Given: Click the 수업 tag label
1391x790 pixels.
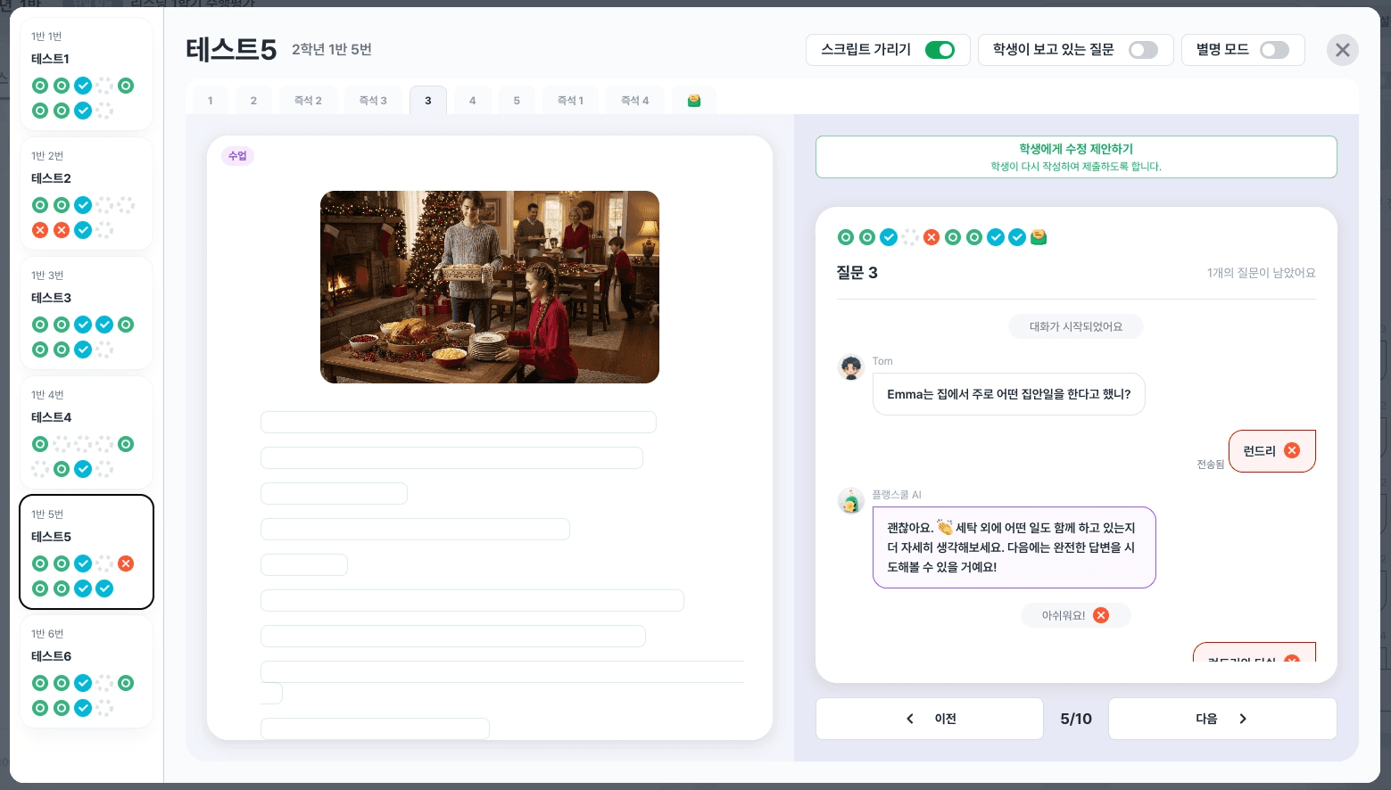Looking at the screenshot, I should [x=237, y=156].
